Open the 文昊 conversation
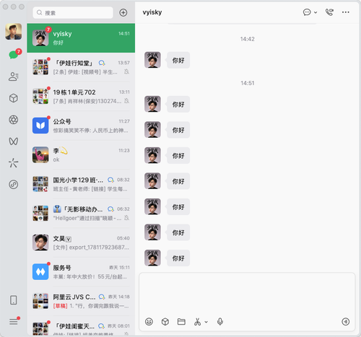 81,242
